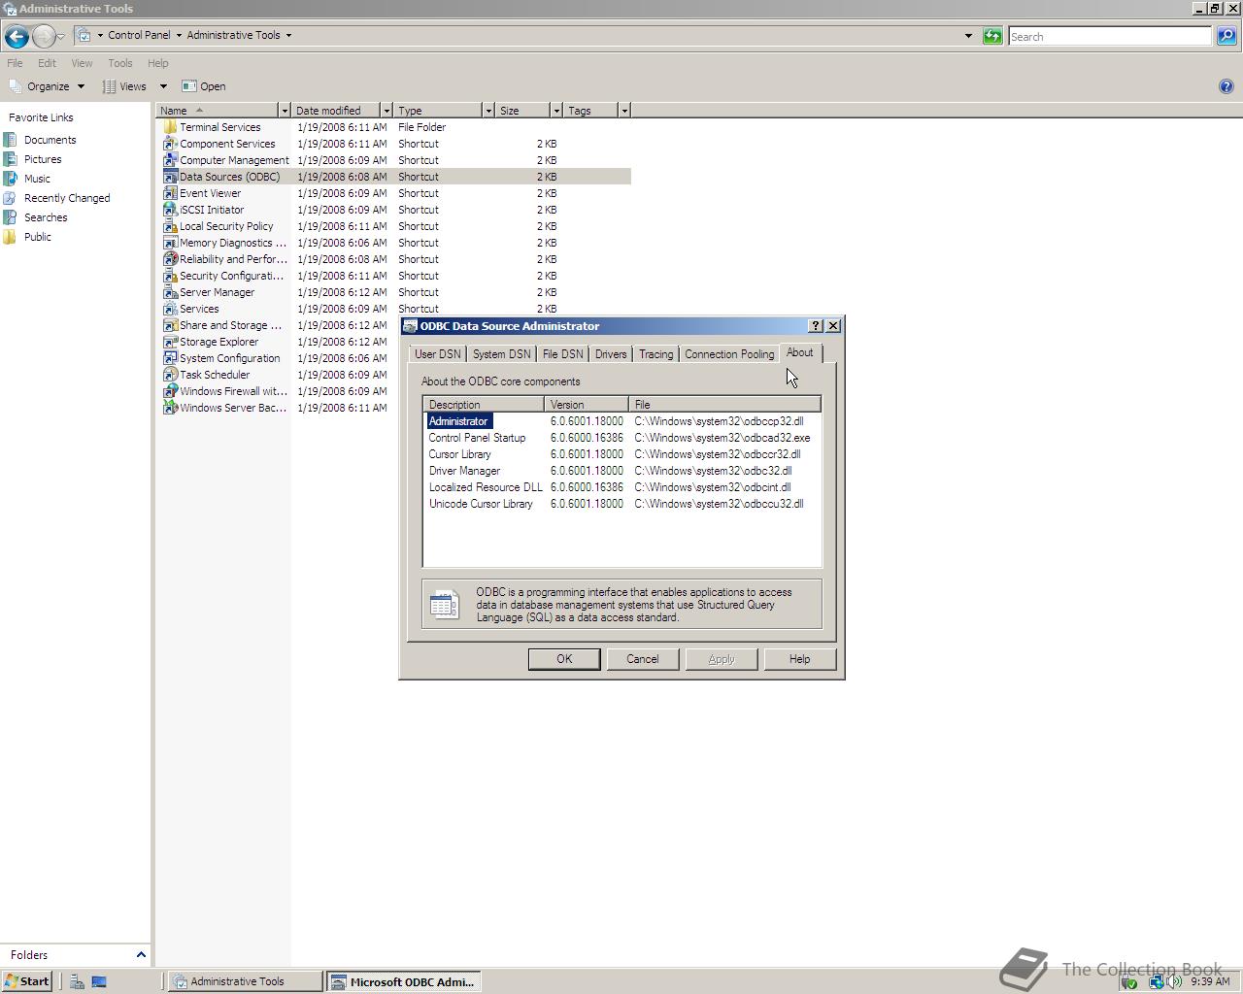Open the Recently Changed favorite link
This screenshot has height=994, width=1243.
click(x=67, y=198)
